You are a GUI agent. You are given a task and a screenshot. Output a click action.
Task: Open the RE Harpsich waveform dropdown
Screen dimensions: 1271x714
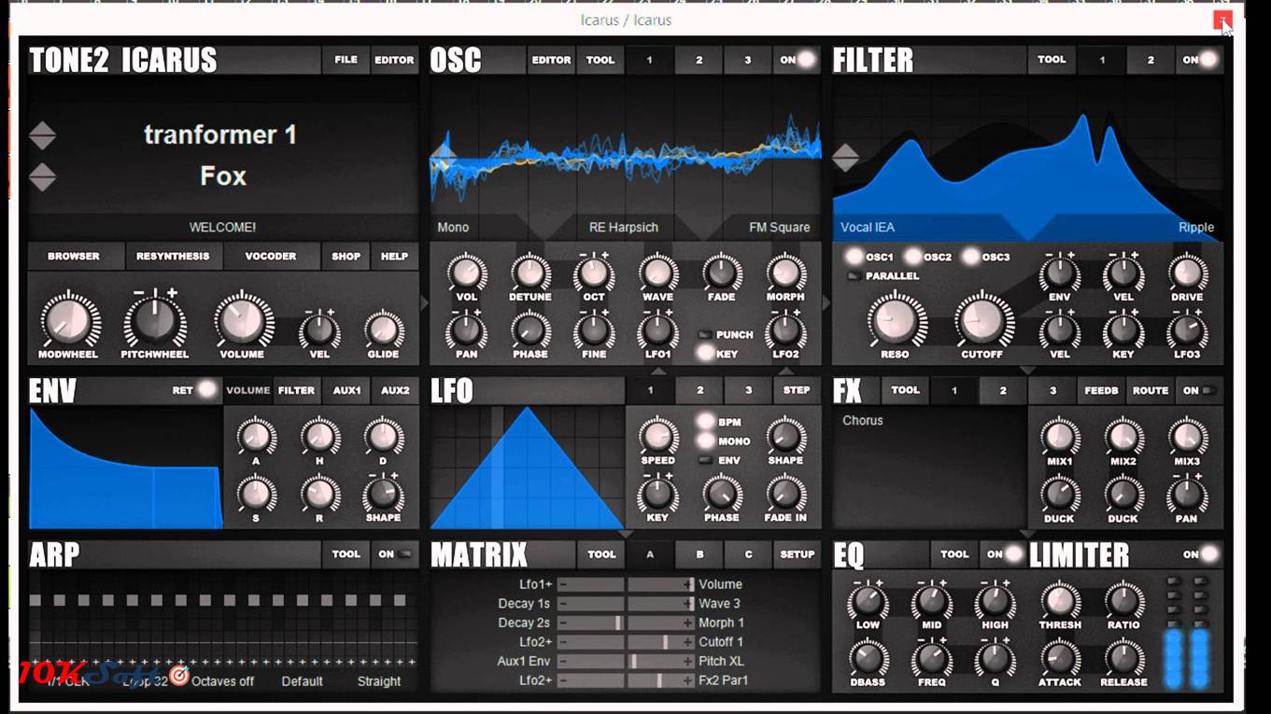point(624,228)
